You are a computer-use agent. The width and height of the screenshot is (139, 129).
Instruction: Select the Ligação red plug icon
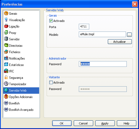pos(6,26)
